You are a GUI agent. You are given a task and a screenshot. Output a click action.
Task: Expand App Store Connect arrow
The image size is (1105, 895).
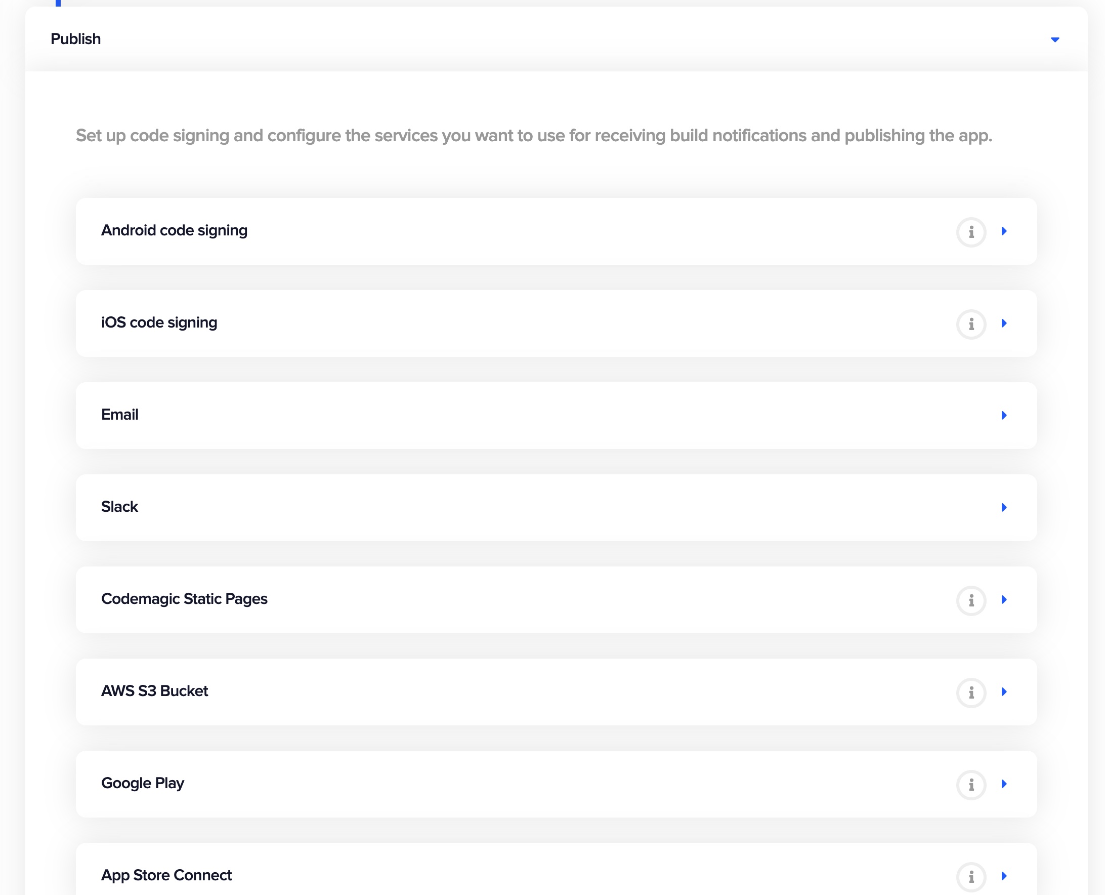coord(1003,876)
